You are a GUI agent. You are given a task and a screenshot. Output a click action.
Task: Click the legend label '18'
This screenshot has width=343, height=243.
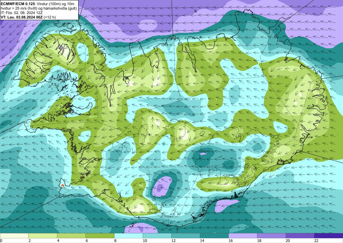(259, 241)
